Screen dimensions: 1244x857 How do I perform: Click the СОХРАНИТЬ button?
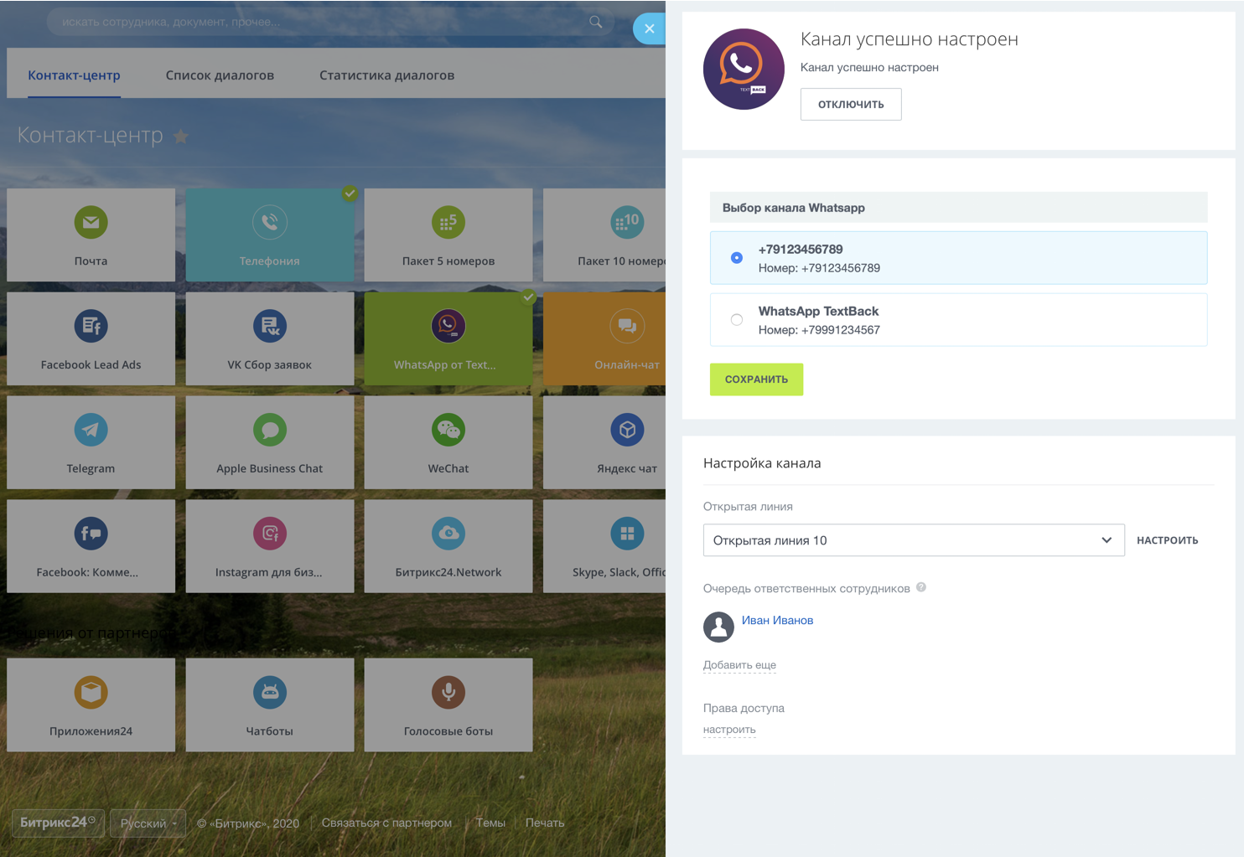tap(756, 379)
